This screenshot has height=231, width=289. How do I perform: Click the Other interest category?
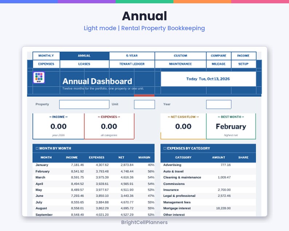[174, 215]
